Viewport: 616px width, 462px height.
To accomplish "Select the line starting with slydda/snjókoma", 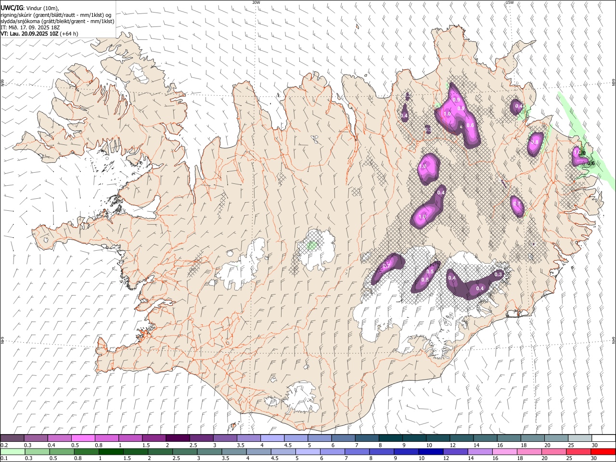I will click(x=57, y=21).
